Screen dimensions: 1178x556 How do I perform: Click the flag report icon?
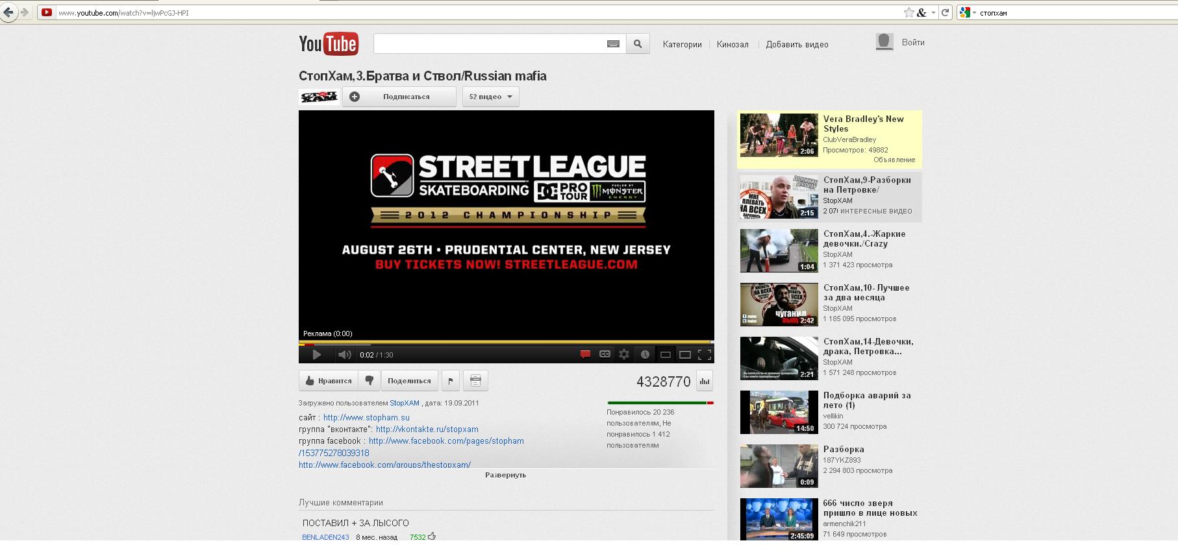pyautogui.click(x=451, y=381)
